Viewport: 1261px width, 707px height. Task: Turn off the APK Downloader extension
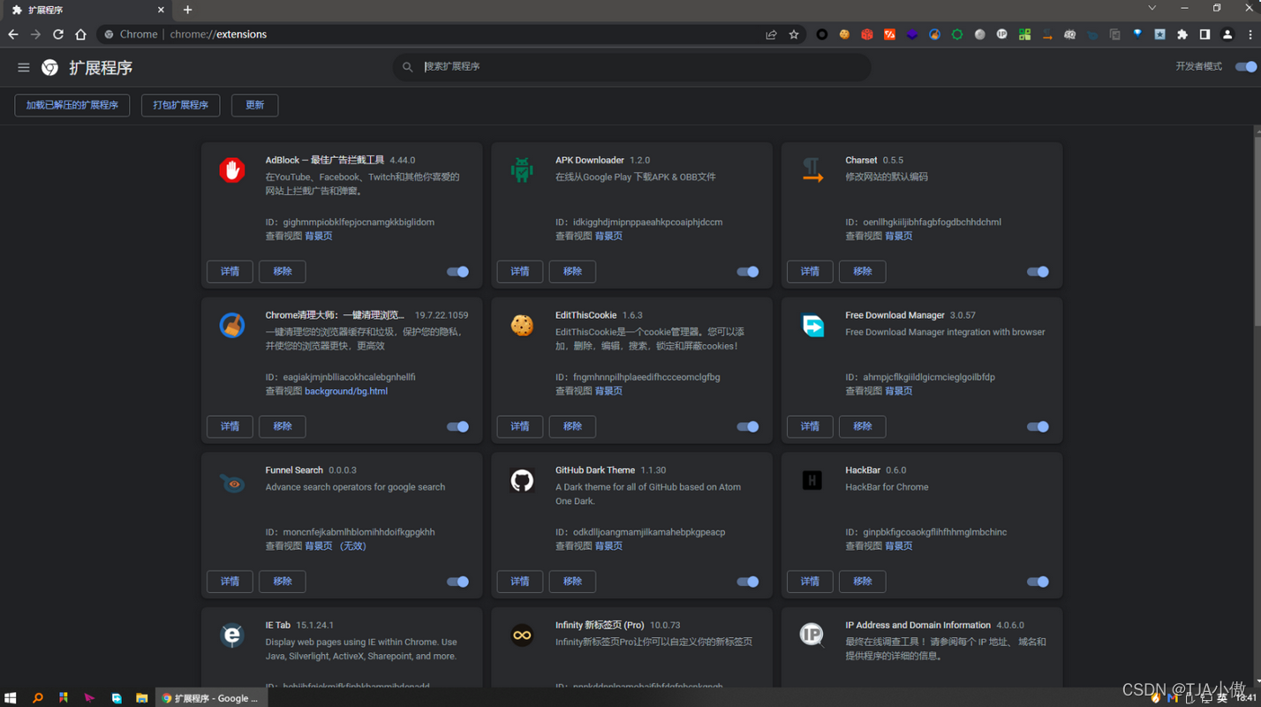(747, 272)
